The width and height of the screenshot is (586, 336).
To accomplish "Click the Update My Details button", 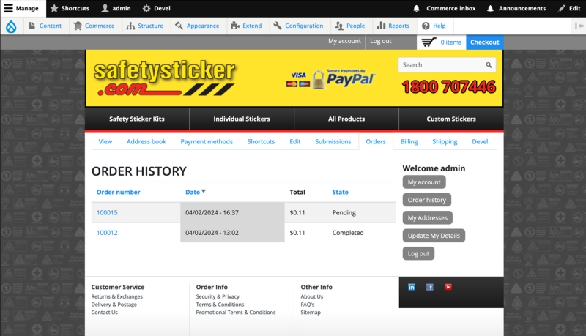I will pyautogui.click(x=434, y=236).
